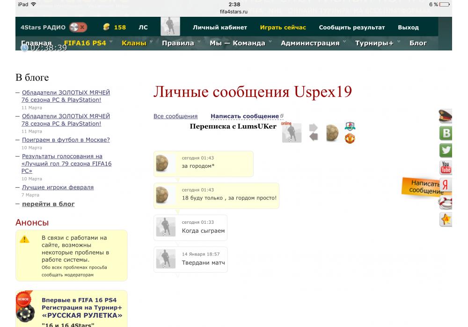Screen dimensions: 468x327
Task: Open the Лучшие игроки февраля blog post
Action: [x=58, y=187]
